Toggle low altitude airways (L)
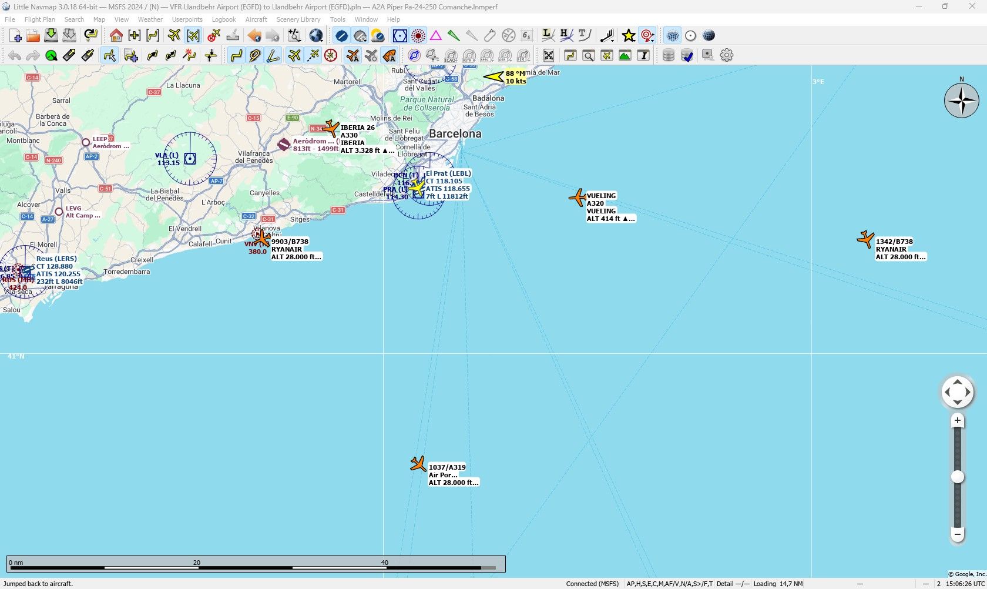 (549, 36)
